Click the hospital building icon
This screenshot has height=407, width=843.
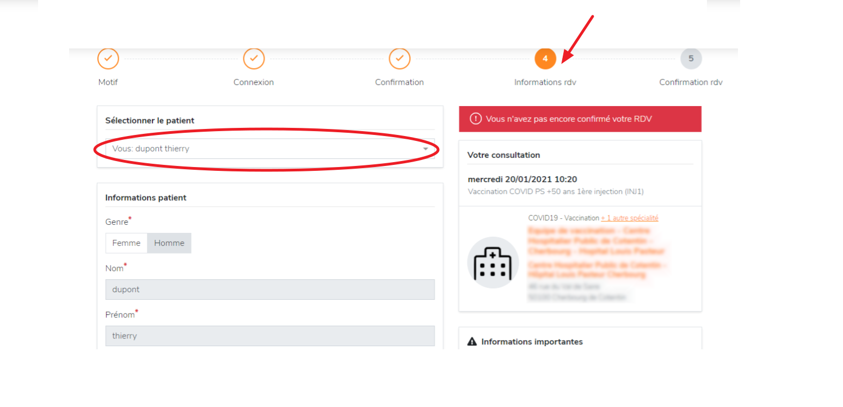pos(493,262)
